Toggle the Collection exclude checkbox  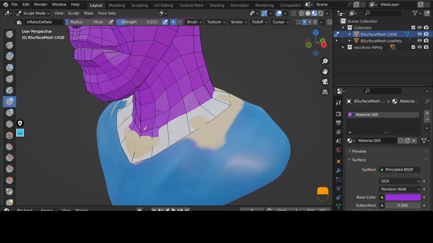(413, 28)
